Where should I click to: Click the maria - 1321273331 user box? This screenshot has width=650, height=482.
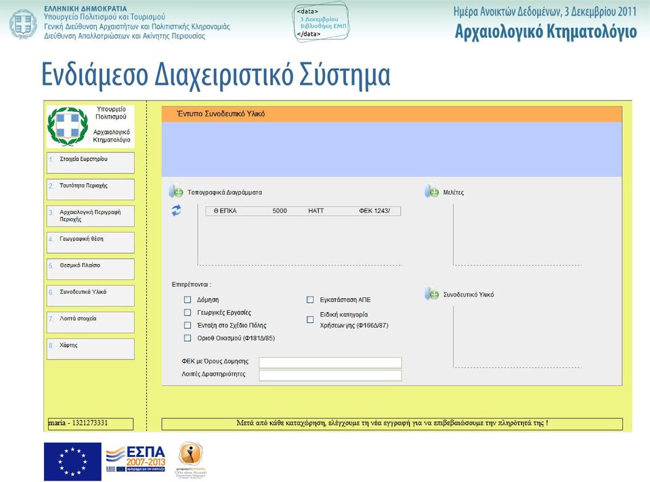coord(90,424)
